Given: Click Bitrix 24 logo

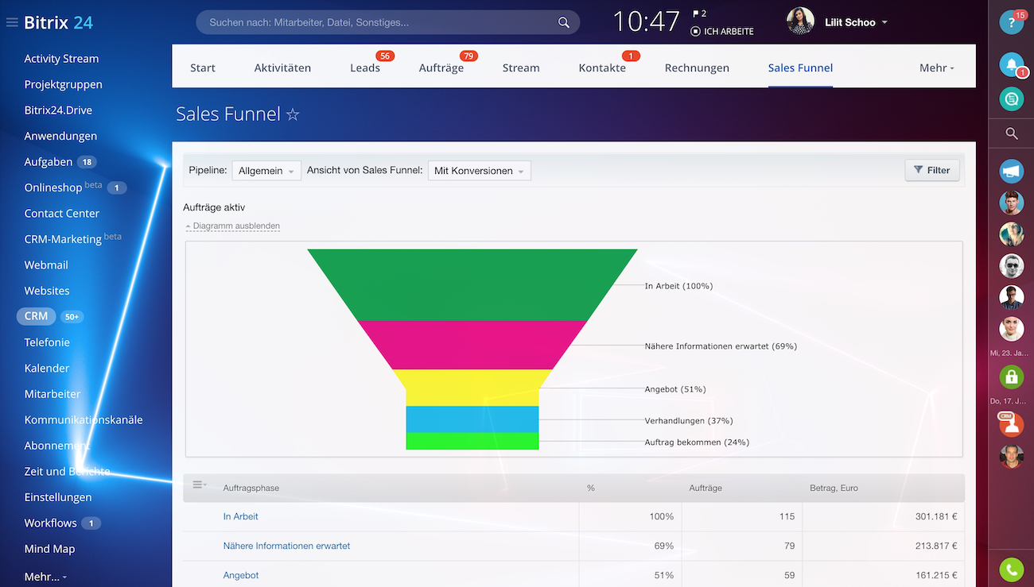Looking at the screenshot, I should point(58,22).
